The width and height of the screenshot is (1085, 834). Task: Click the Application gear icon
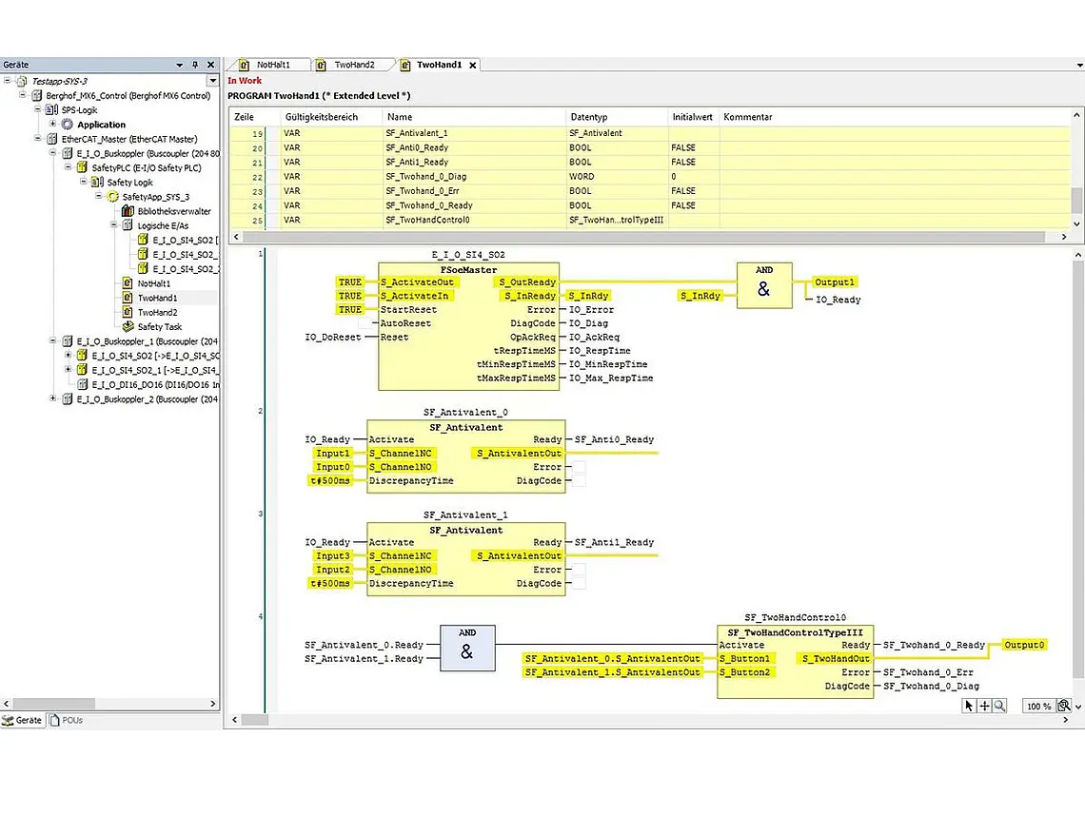(x=68, y=125)
